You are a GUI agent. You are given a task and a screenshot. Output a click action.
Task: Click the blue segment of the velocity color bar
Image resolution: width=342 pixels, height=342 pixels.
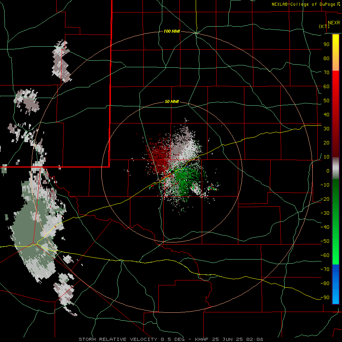click(336, 284)
